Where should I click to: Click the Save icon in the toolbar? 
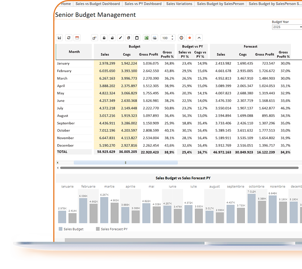point(59,38)
